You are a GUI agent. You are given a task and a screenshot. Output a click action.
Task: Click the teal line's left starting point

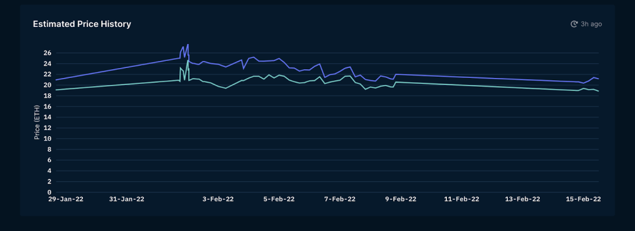pos(56,90)
